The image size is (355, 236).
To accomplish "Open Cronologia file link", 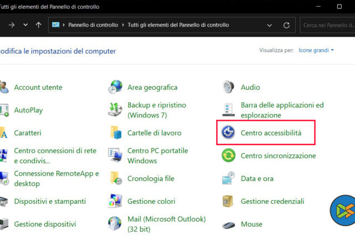I will 151,178.
